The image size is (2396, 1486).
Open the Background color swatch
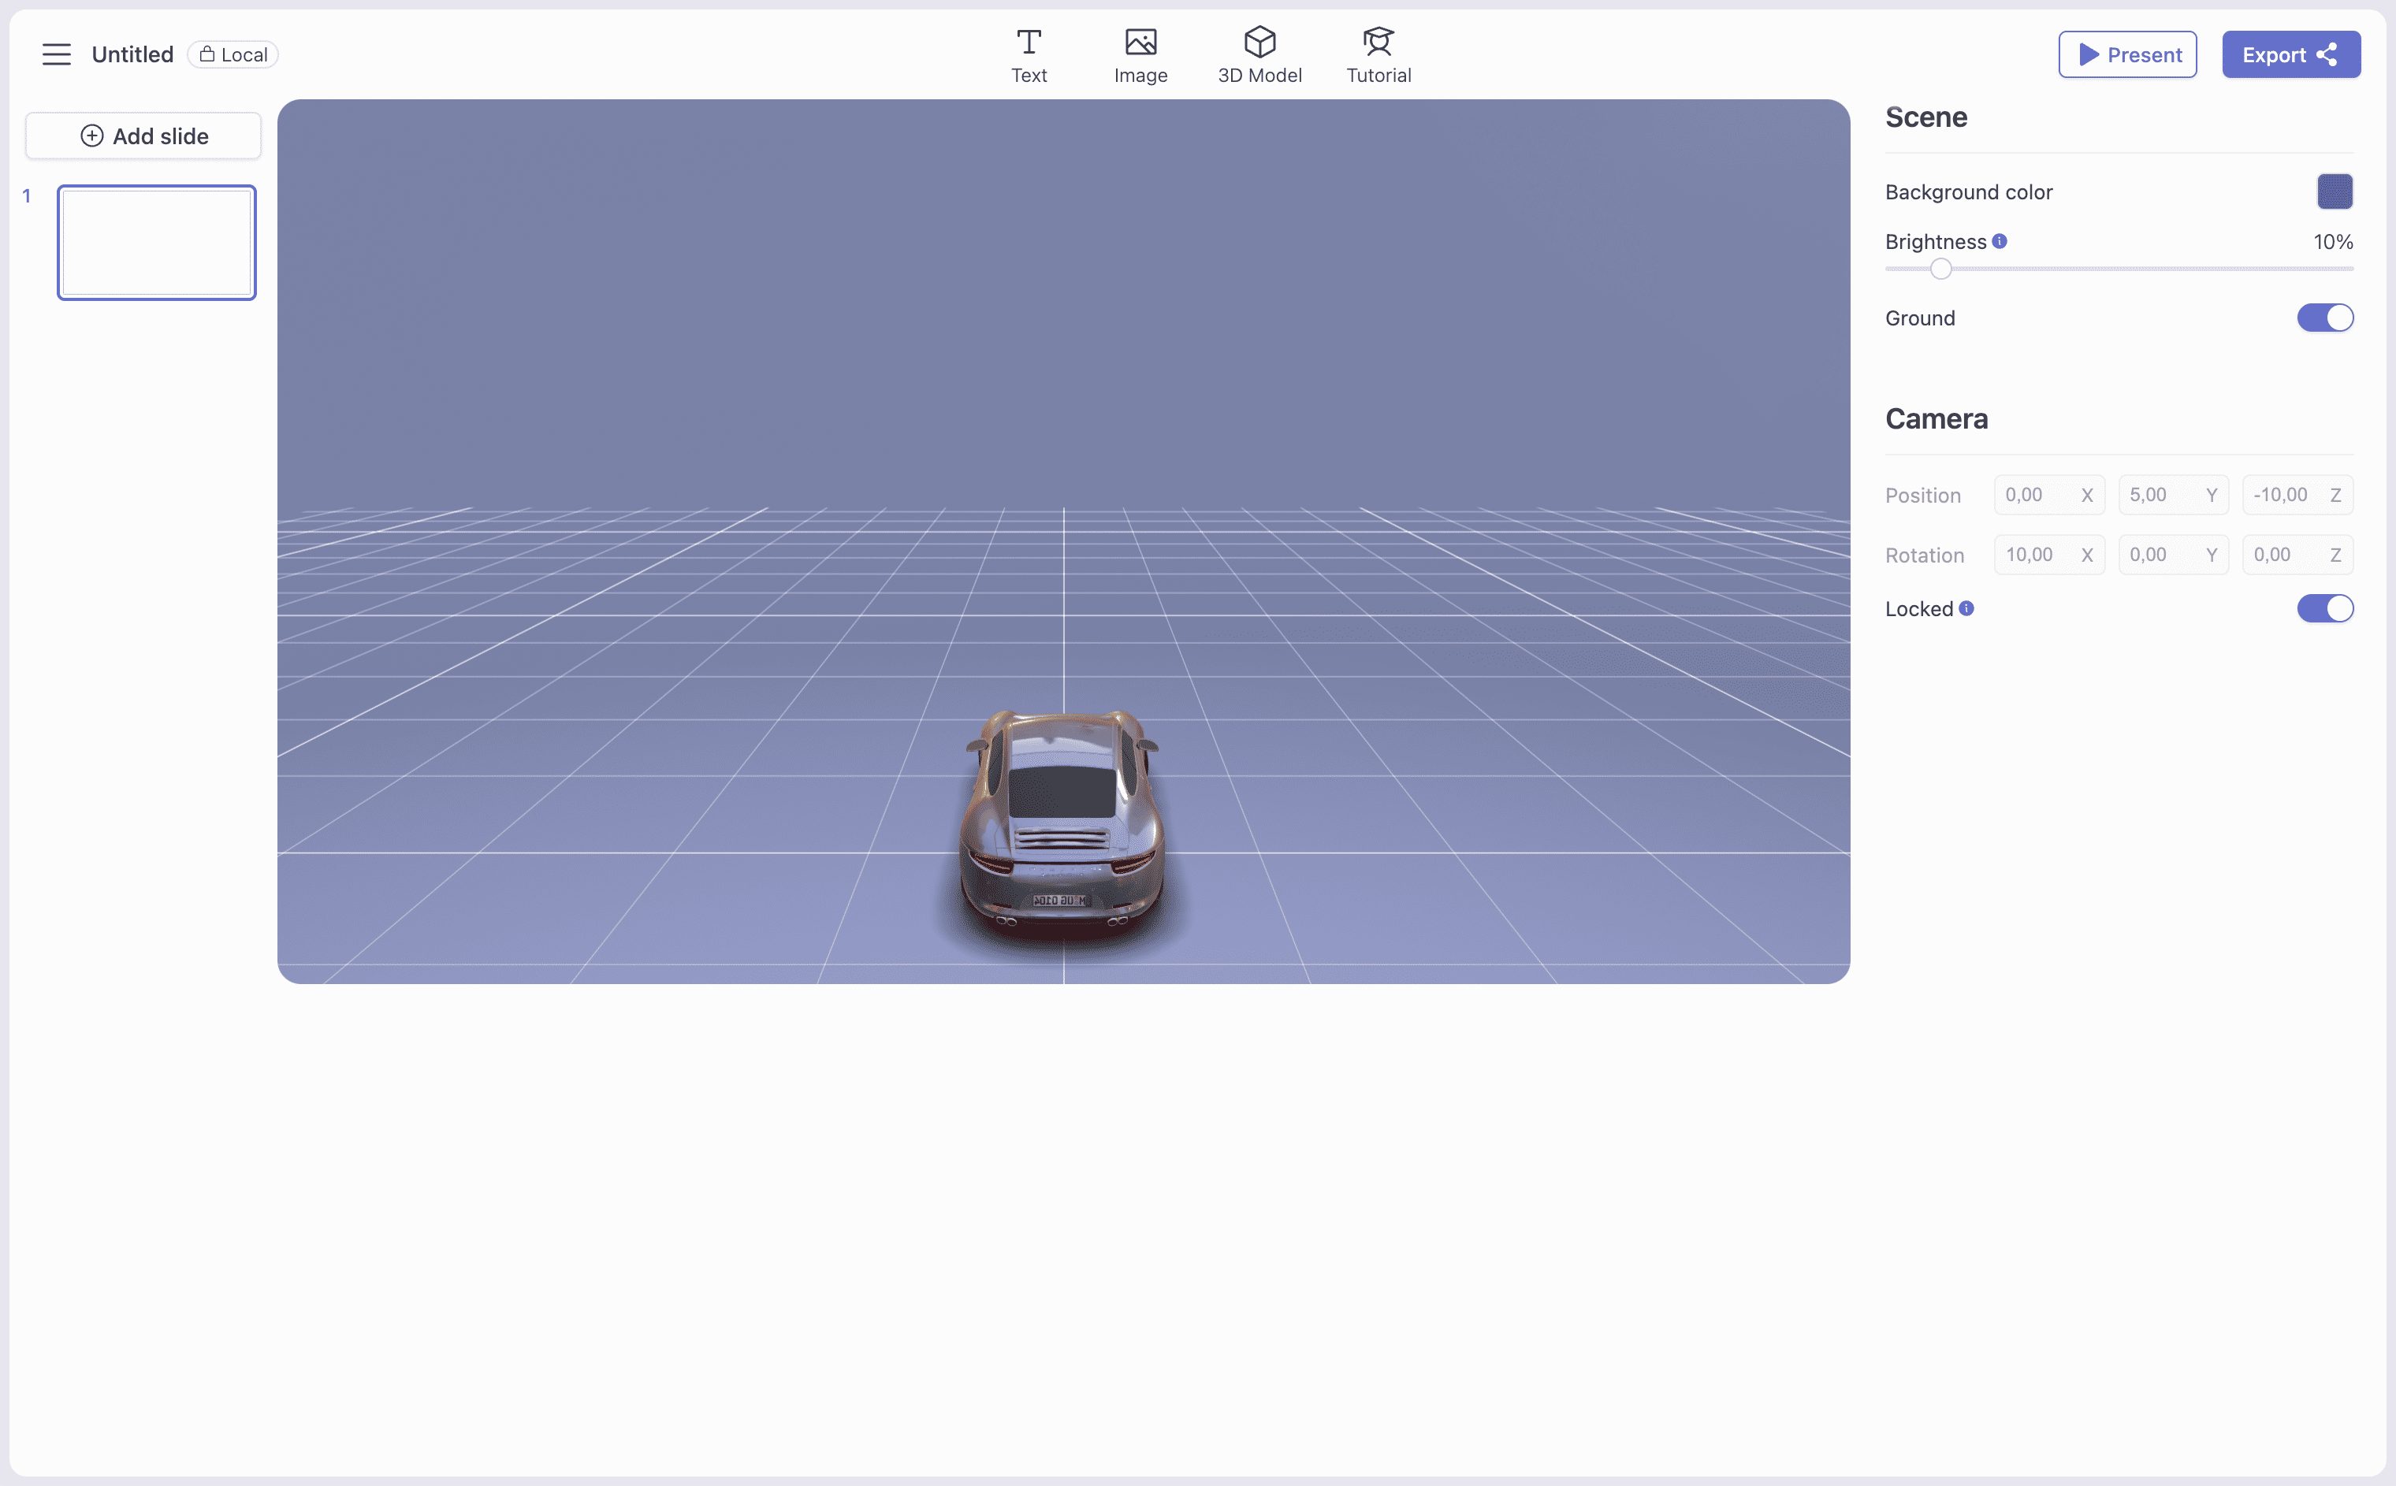coord(2334,191)
